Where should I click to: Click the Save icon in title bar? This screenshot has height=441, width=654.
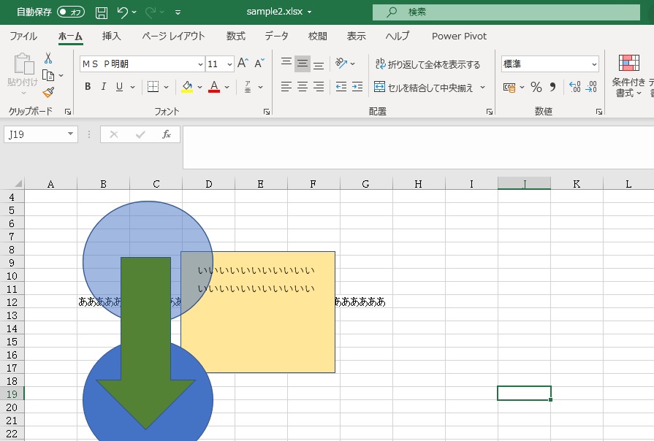102,12
